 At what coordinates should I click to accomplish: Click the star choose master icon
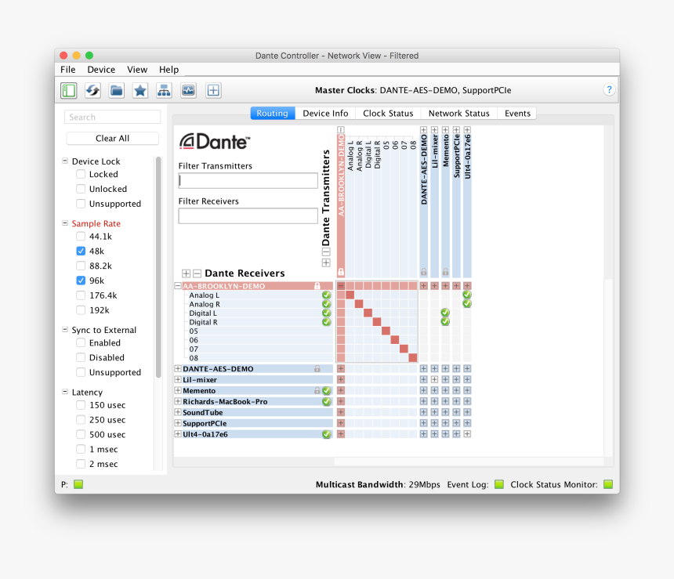click(140, 90)
